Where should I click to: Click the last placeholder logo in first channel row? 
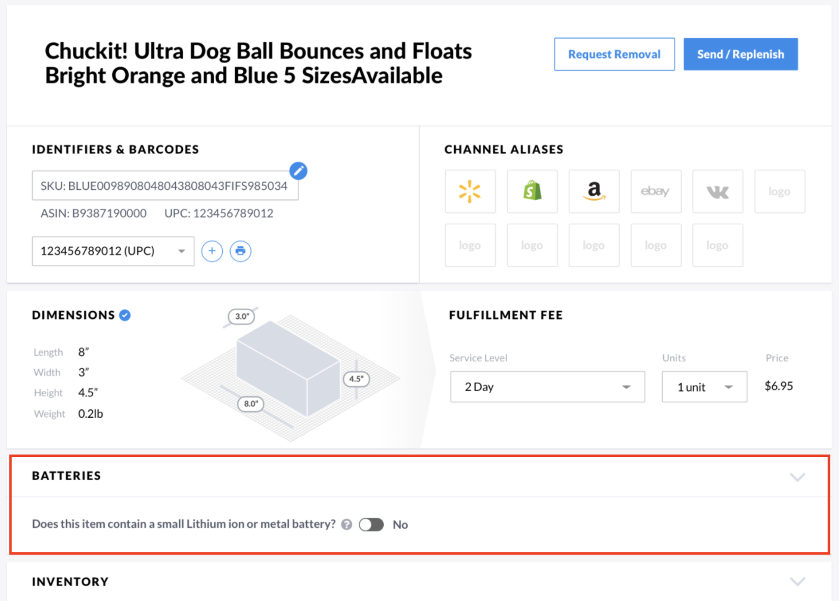(779, 192)
